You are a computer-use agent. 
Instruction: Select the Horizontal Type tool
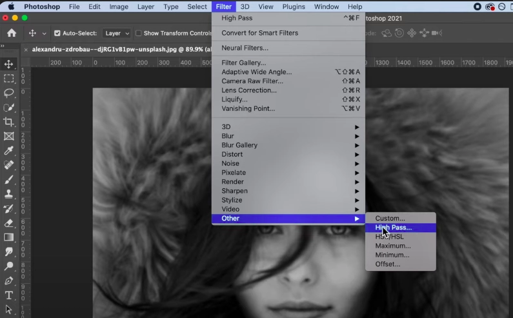(9, 295)
